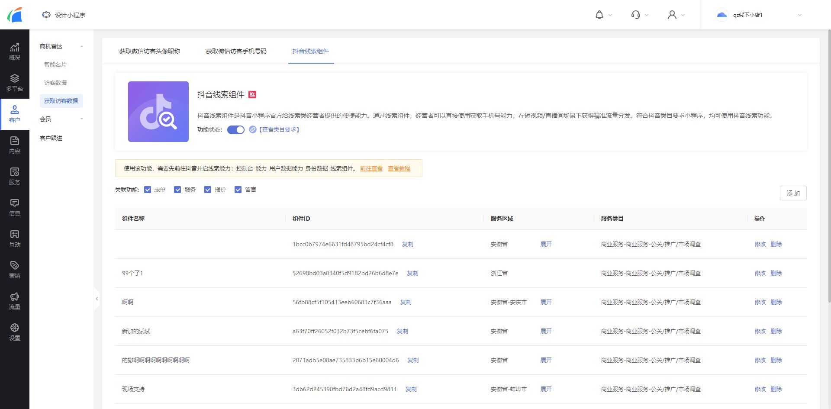Expand the 会员 menu group

point(82,119)
